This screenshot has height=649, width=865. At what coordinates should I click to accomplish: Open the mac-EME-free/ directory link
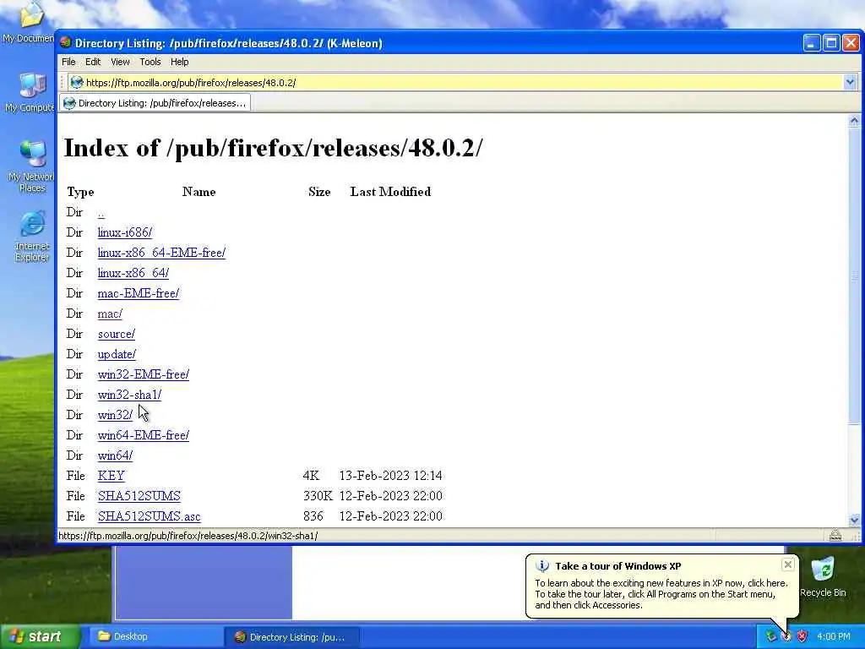[x=139, y=293]
